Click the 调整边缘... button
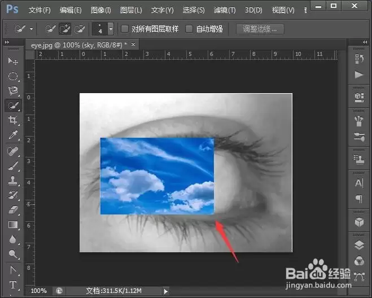372x298 pixels. pyautogui.click(x=260, y=29)
